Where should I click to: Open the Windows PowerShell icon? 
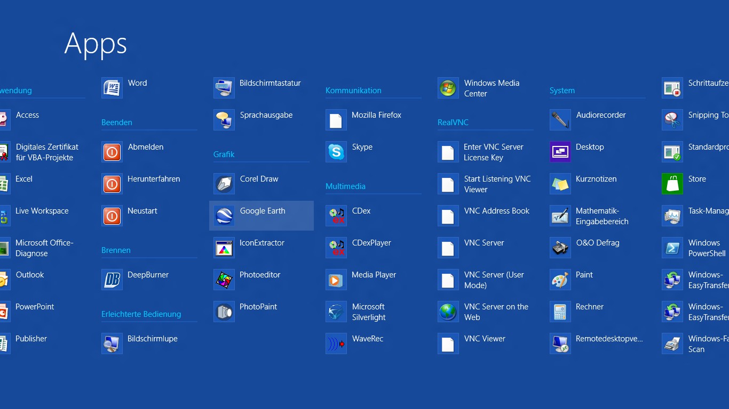(672, 248)
